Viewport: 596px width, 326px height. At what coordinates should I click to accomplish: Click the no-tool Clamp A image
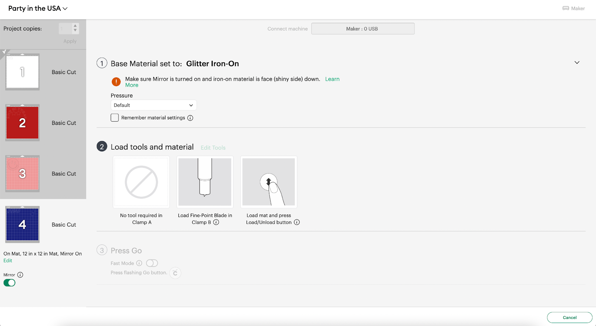[x=141, y=182]
